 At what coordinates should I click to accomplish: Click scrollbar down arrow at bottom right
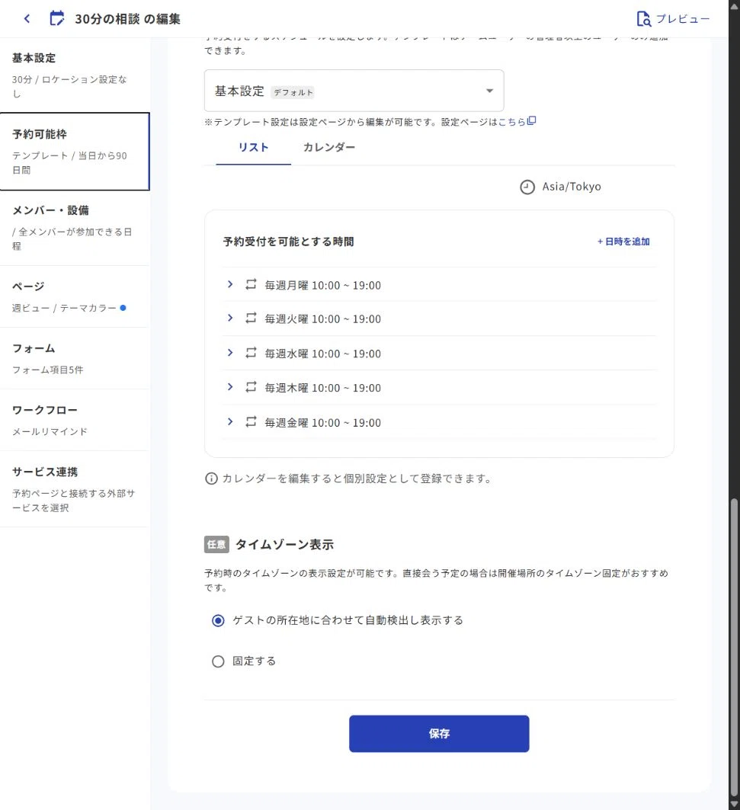(734, 805)
